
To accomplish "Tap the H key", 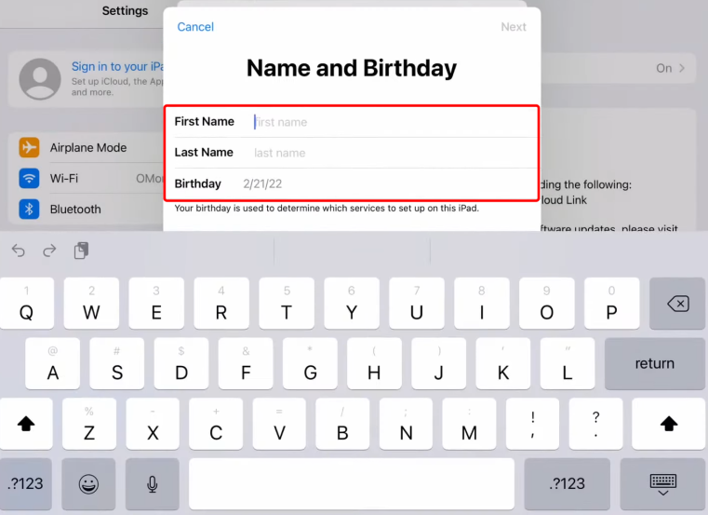I will click(374, 363).
